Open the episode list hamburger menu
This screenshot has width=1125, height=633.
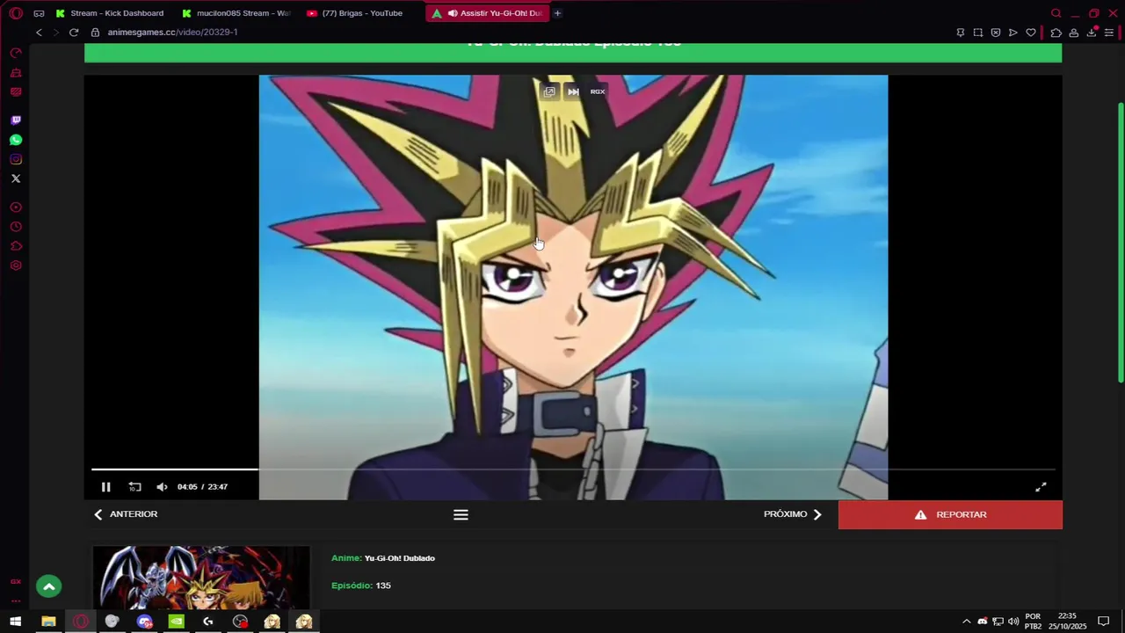(461, 515)
